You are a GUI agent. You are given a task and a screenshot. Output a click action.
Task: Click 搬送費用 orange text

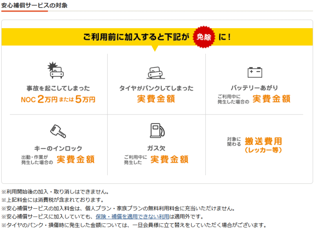(263, 141)
